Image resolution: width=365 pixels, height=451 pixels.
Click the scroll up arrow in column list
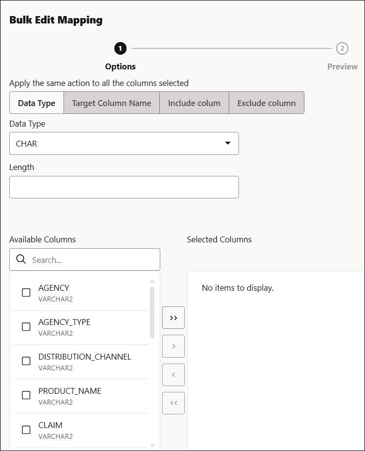tap(152, 281)
